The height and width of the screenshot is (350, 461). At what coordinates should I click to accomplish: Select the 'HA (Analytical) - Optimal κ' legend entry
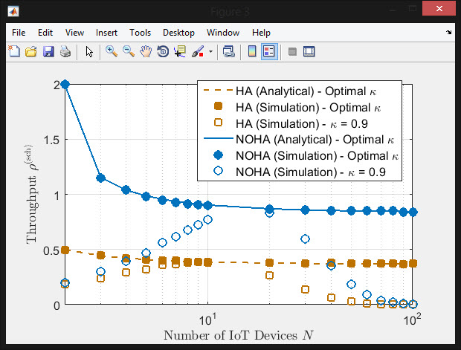coord(289,91)
